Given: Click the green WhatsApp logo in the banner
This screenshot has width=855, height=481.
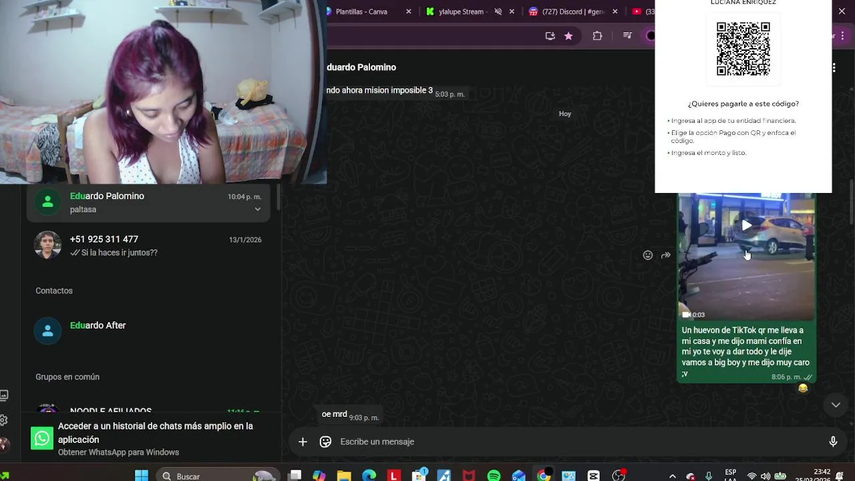Looking at the screenshot, I should (x=42, y=438).
